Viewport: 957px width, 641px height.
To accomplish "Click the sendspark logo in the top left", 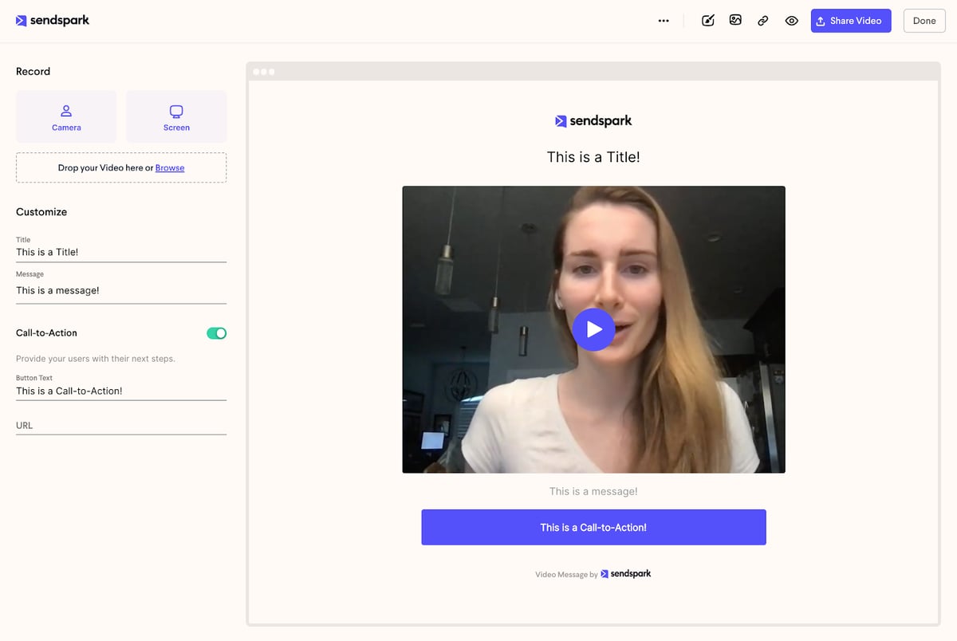I will tap(53, 20).
